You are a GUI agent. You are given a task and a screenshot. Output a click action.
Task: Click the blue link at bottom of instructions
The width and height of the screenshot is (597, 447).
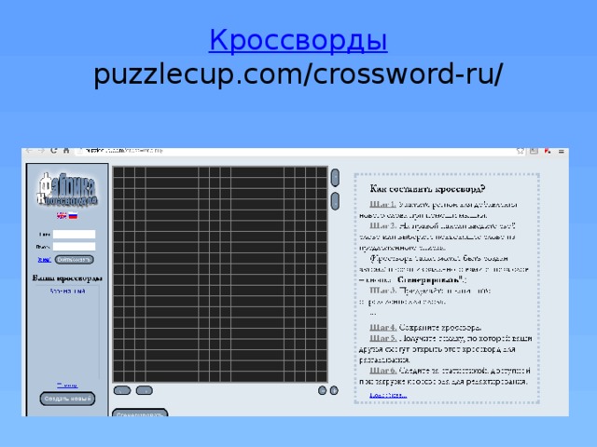(x=388, y=395)
